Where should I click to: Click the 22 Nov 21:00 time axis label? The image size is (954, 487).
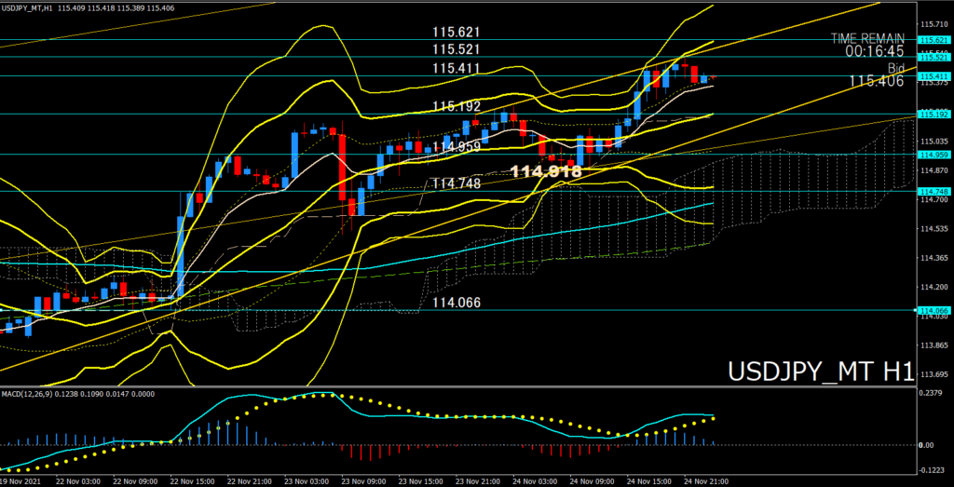pyautogui.click(x=251, y=480)
